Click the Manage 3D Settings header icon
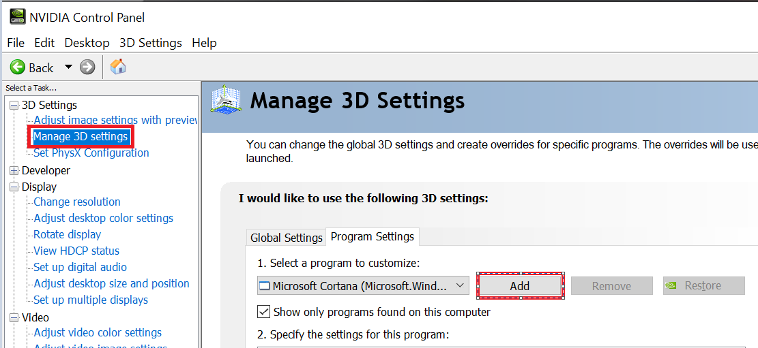 coord(226,100)
